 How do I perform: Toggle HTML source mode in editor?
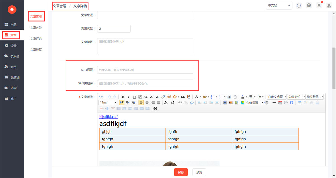pyautogui.click(x=101, y=97)
